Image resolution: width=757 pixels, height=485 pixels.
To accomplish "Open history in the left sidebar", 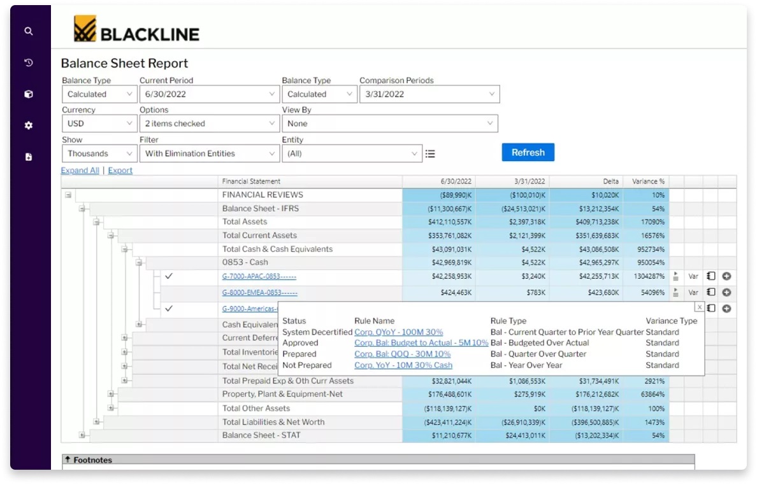I will 28,62.
